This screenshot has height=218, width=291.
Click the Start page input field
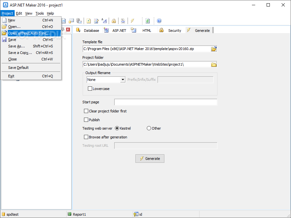tap(166, 102)
